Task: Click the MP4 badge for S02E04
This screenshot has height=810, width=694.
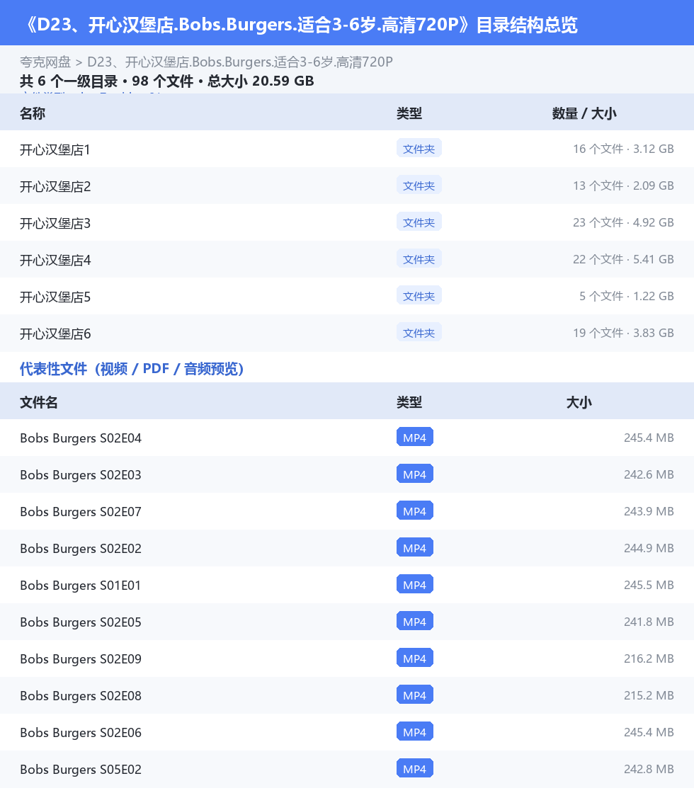Action: [x=414, y=438]
